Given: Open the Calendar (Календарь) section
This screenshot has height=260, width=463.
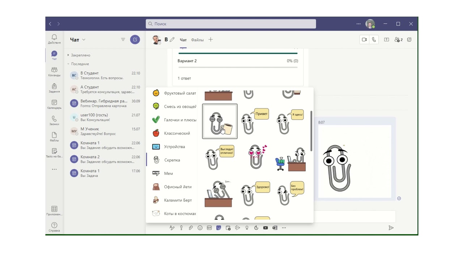Looking at the screenshot, I should tap(54, 104).
